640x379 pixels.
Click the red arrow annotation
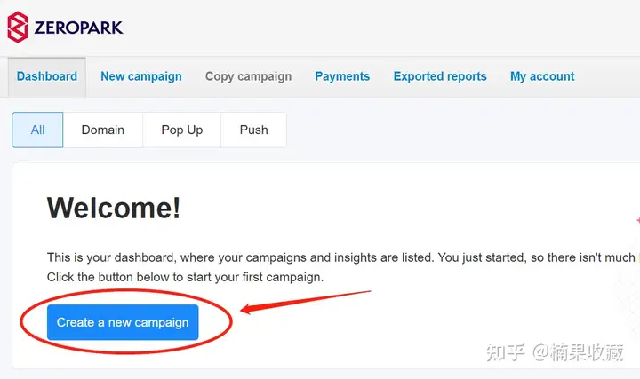click(x=305, y=302)
